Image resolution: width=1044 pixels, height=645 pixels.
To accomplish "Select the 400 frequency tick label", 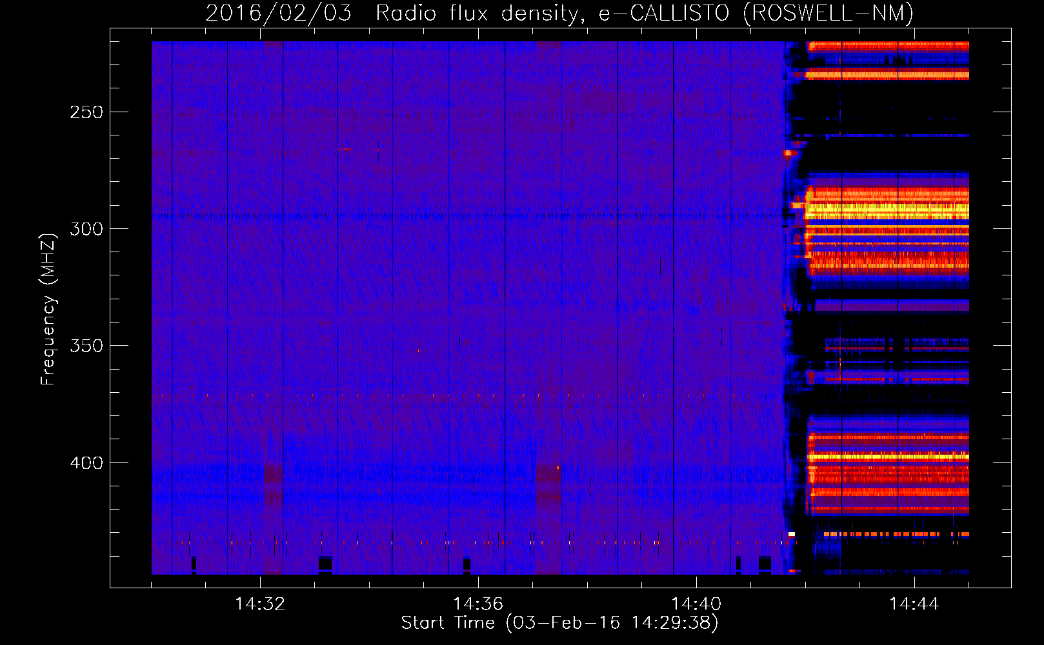I will pyautogui.click(x=86, y=463).
